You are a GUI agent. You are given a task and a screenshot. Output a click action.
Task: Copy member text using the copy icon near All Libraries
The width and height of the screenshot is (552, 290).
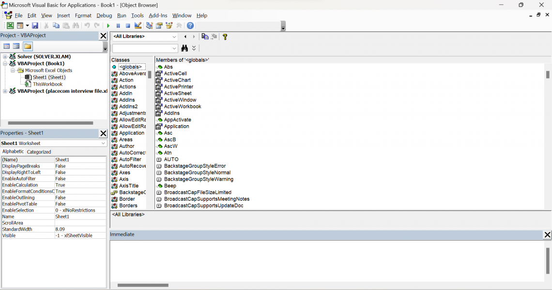point(205,37)
